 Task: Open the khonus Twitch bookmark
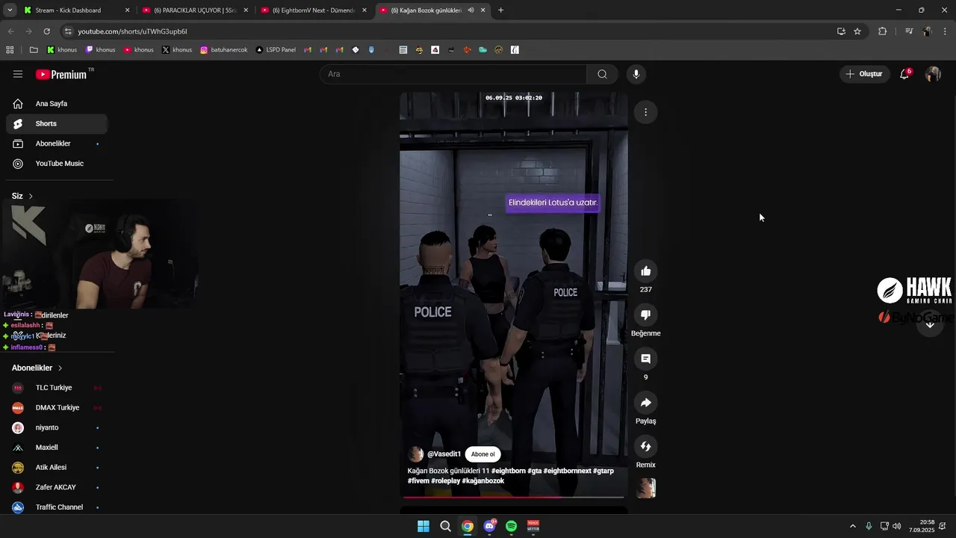[100, 50]
